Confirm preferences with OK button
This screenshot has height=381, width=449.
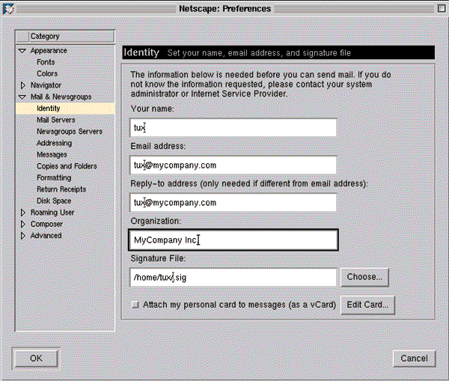pos(36,359)
